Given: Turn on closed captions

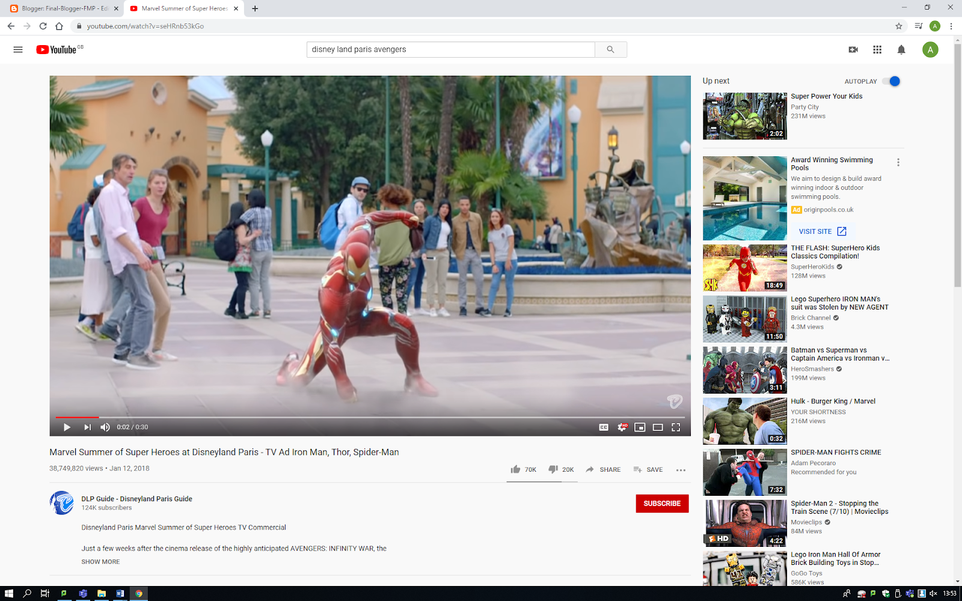Looking at the screenshot, I should tap(604, 427).
